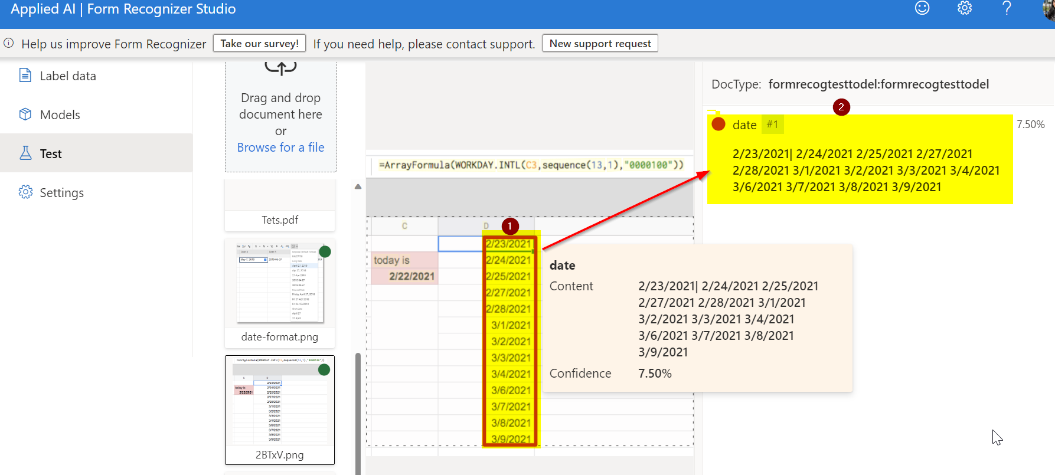The height and width of the screenshot is (475, 1055).
Task: Click the 7.50% confidence value in results panel
Action: click(1030, 124)
